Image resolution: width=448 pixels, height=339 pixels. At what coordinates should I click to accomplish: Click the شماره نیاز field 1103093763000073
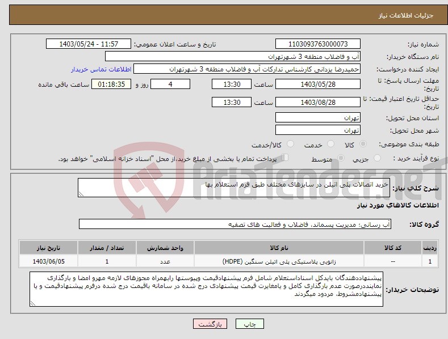[x=318, y=44]
